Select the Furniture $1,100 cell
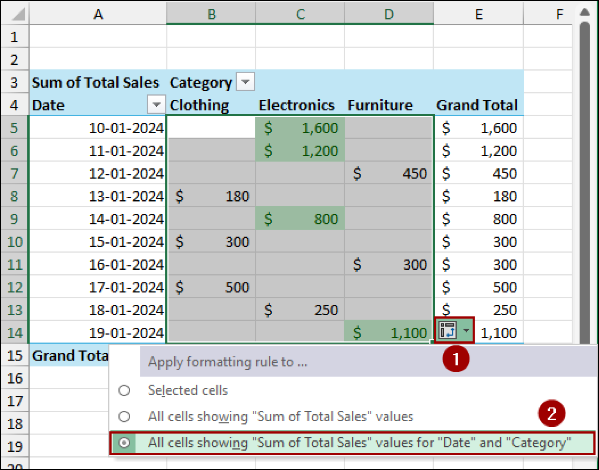Viewport: 599px width, 470px height. coord(388,332)
